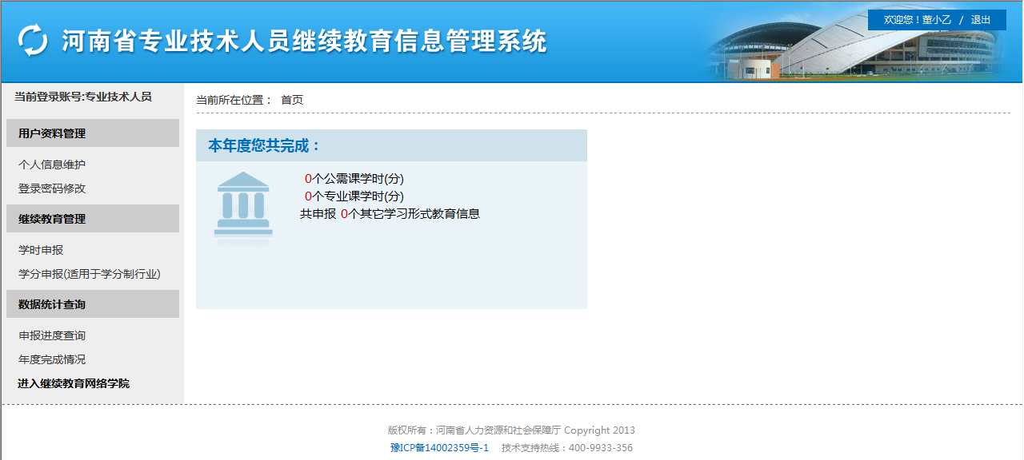
Task: Open the 豫ICP备14002359号-1 footer link
Action: click(439, 447)
